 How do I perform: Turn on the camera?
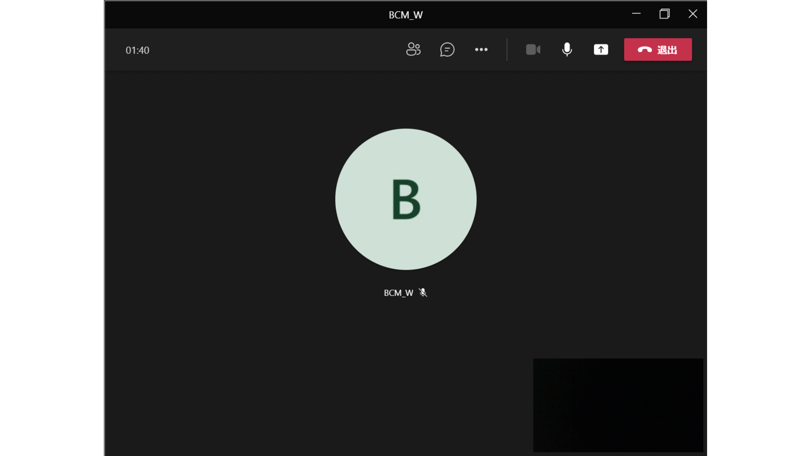[533, 49]
